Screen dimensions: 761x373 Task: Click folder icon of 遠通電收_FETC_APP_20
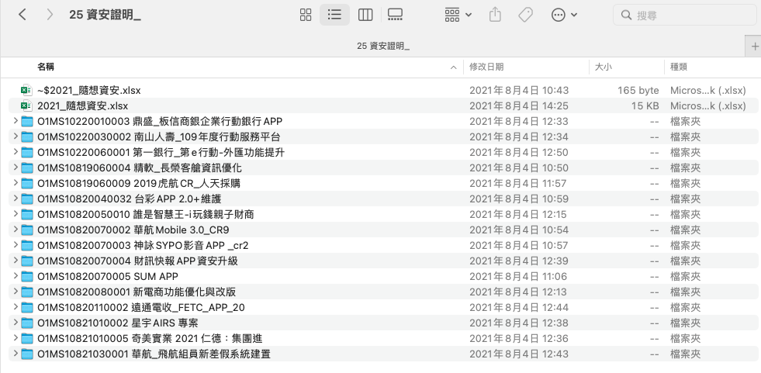(x=27, y=308)
